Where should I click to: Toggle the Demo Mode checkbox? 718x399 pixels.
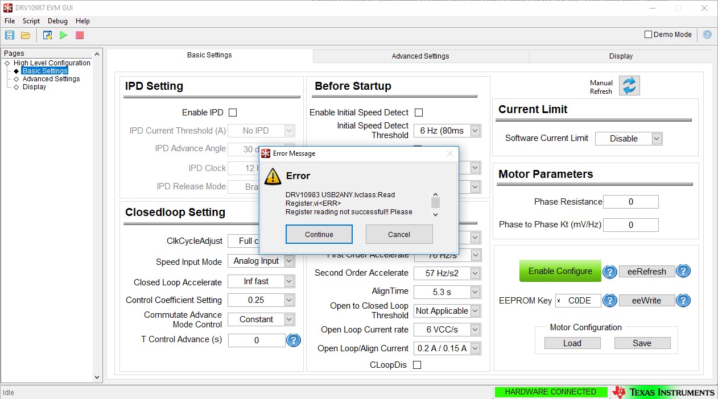[x=648, y=35]
